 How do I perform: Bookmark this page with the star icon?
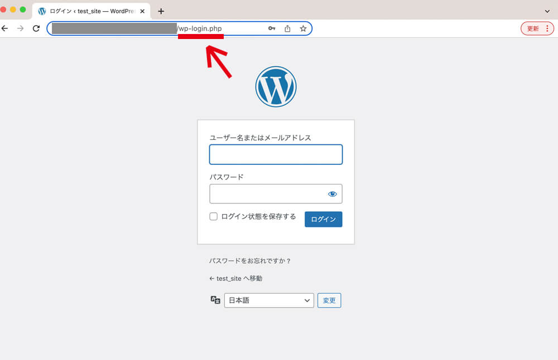[x=303, y=28]
